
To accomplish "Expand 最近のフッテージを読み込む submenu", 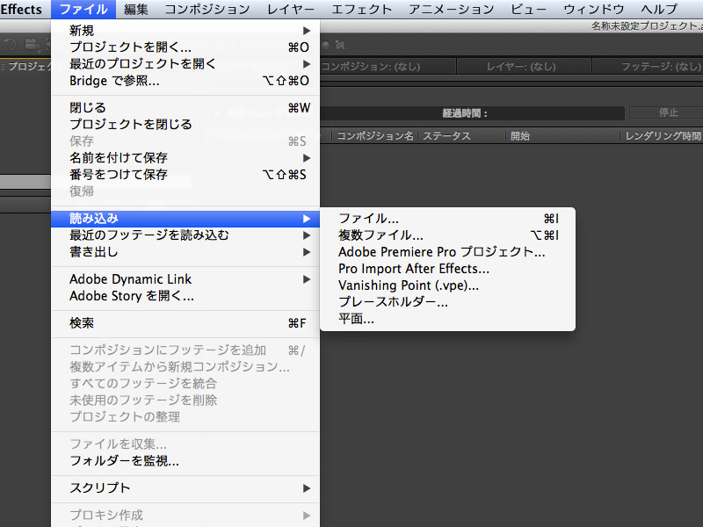I will (x=185, y=235).
